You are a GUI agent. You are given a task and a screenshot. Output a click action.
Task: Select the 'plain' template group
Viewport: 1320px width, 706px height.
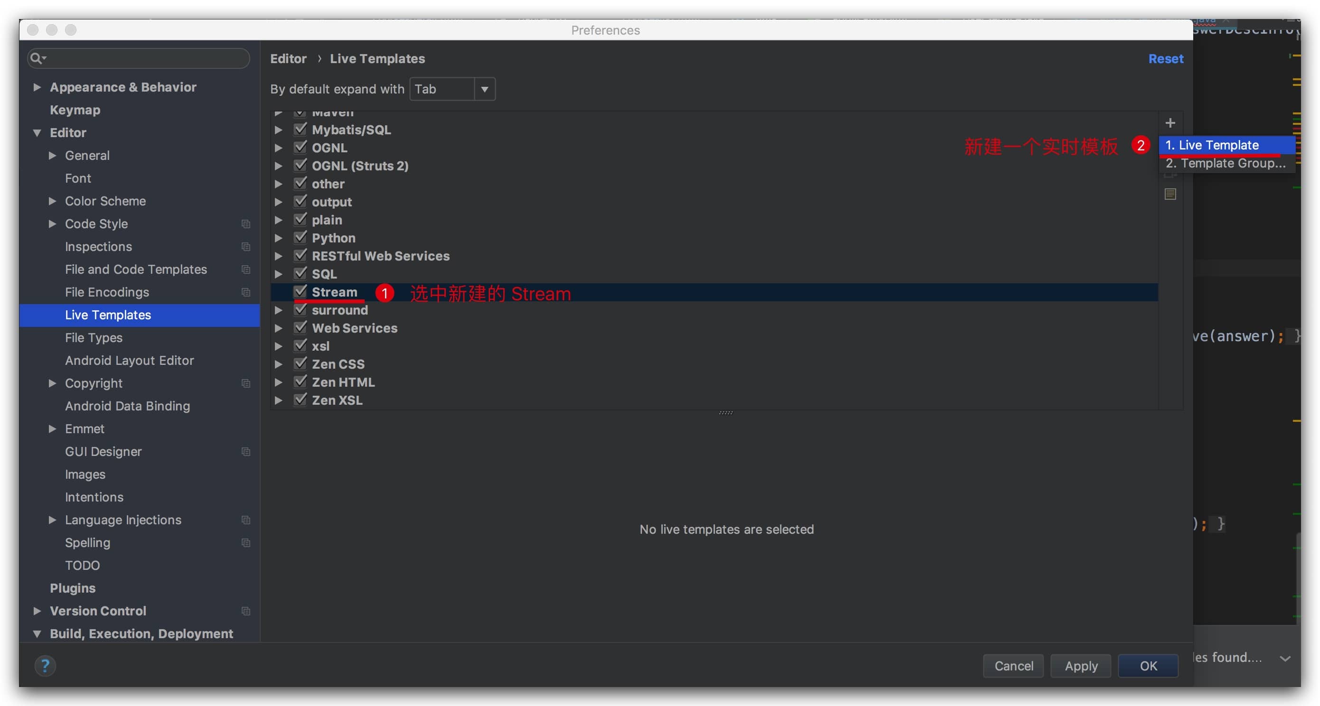tap(327, 220)
